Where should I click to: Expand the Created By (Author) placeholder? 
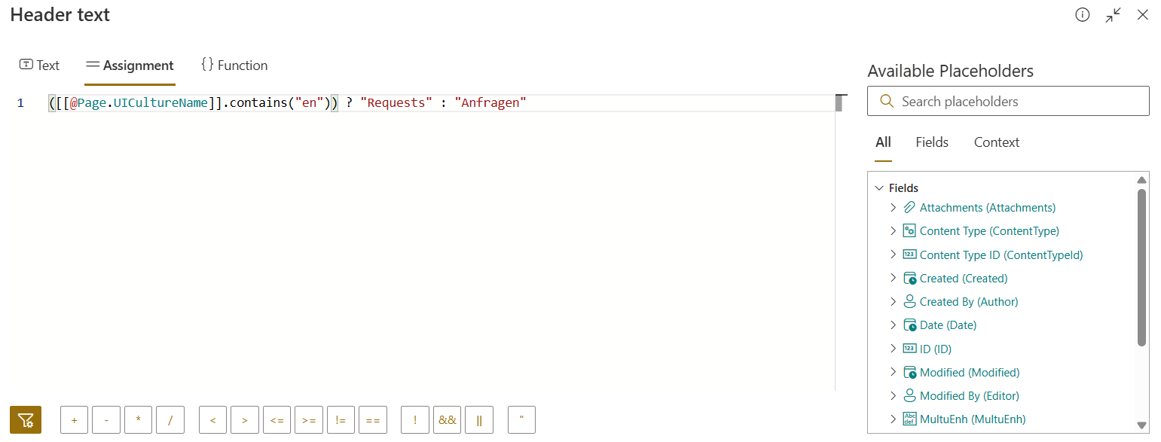point(892,301)
